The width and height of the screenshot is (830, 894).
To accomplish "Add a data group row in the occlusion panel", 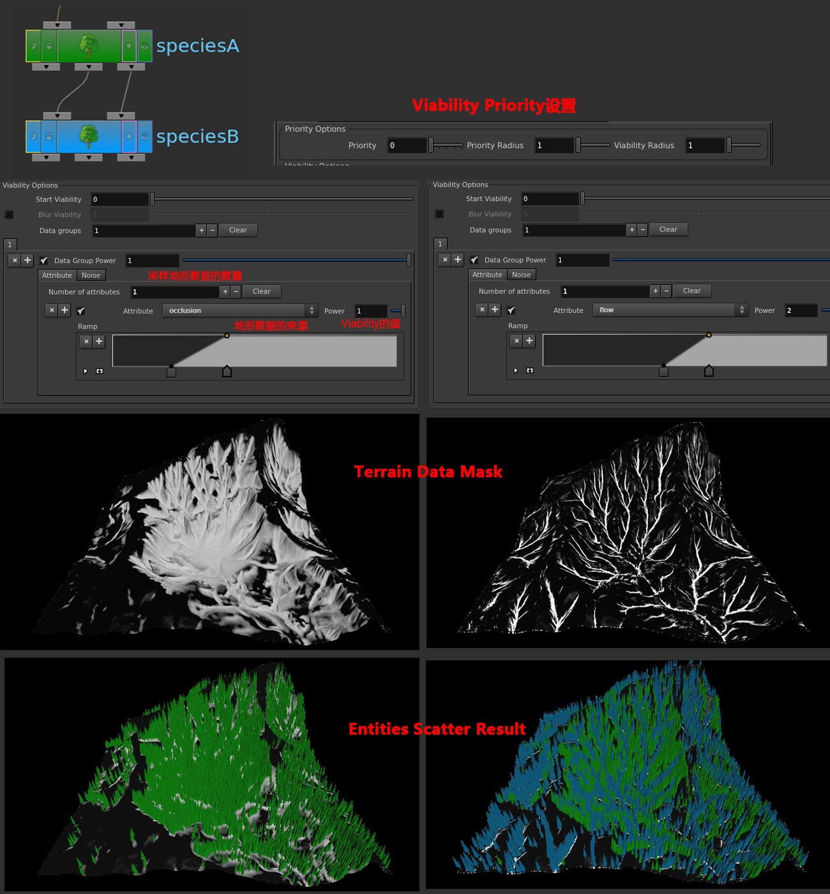I will 27,261.
